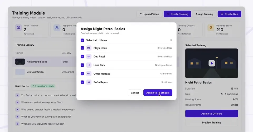Click quiz number 5 badge
The width and height of the screenshot is (253, 132).
(x=17, y=124)
